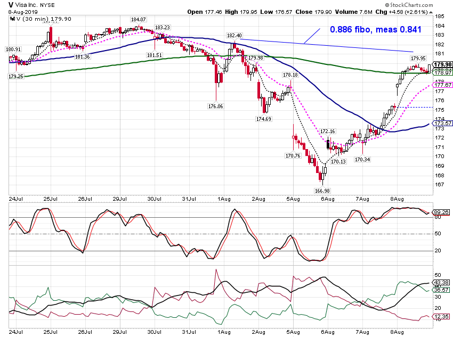Viewport: 453px width, 337px height.
Task: Click the 174.69 low price label
Action: (x=263, y=119)
